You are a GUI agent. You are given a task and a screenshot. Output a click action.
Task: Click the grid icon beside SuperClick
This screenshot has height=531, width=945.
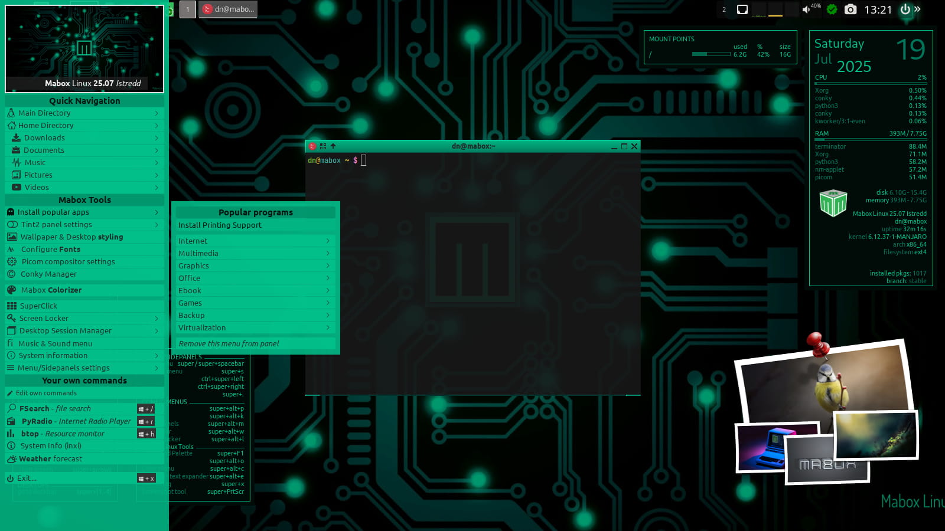(x=12, y=306)
